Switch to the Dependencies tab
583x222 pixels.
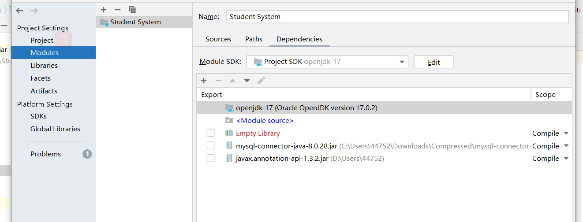(x=299, y=39)
